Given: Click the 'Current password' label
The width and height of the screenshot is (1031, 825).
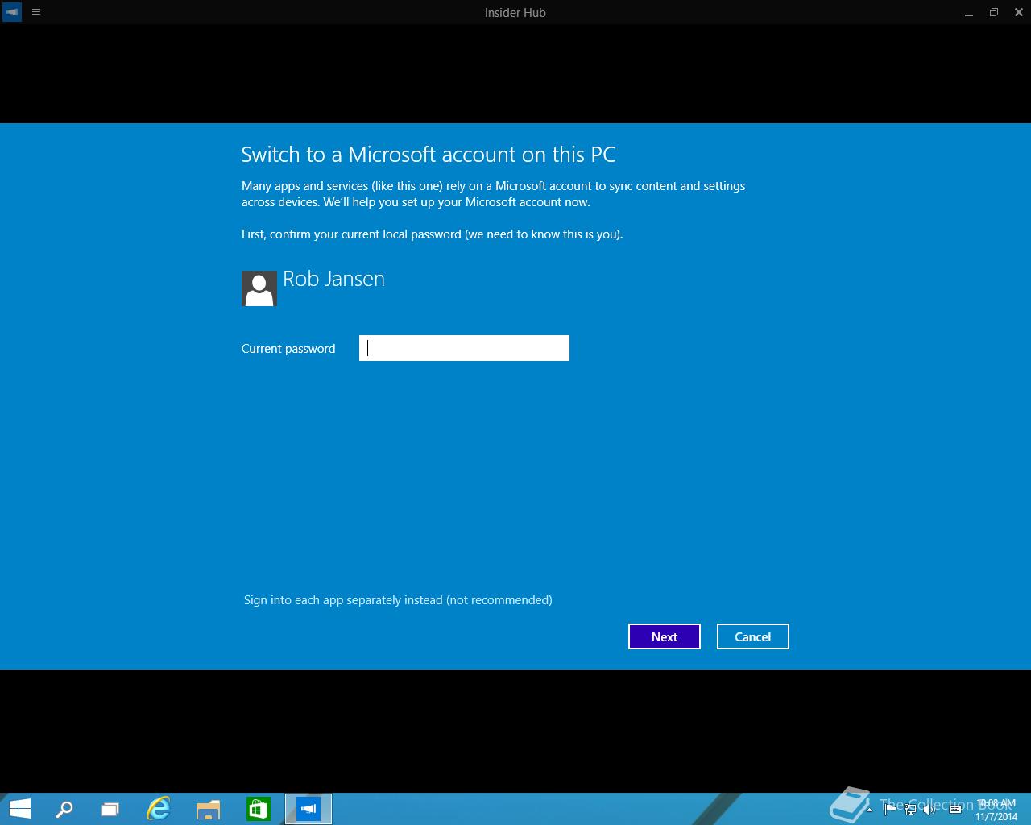Looking at the screenshot, I should click(x=288, y=349).
